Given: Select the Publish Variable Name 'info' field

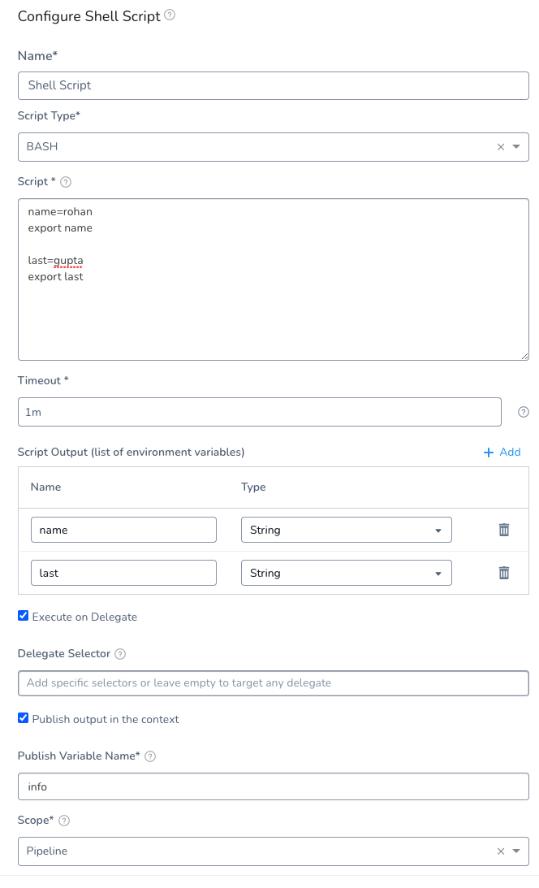Looking at the screenshot, I should coord(274,786).
